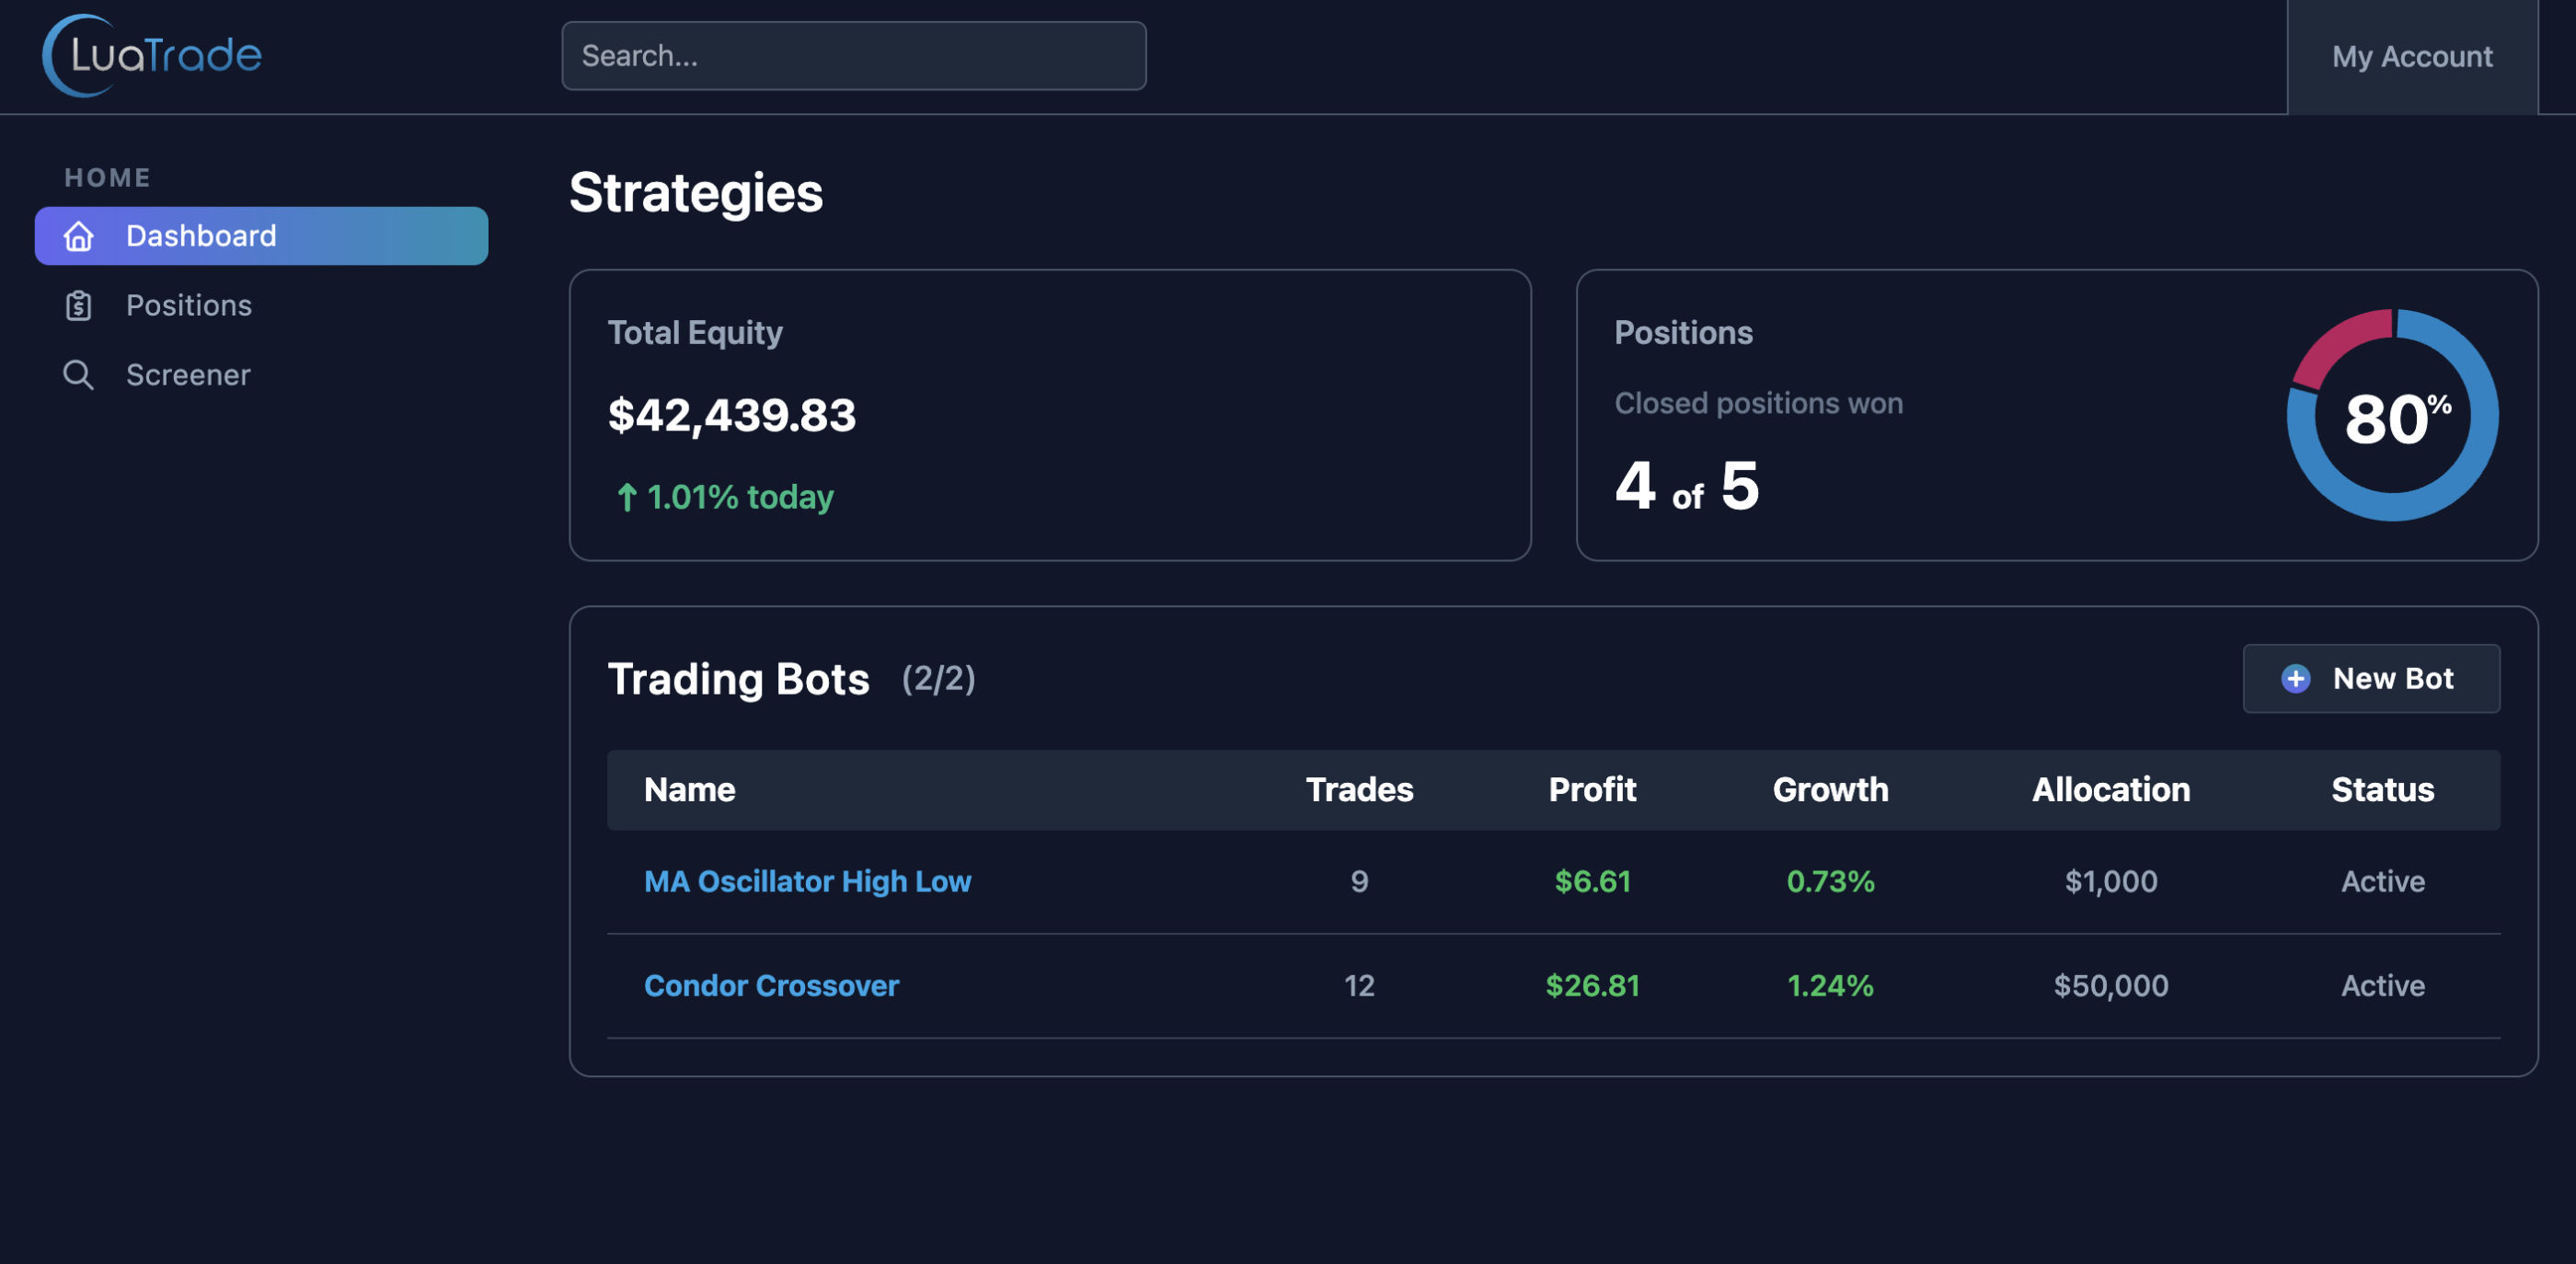Select the Positions clipboard icon in sidebar
The width and height of the screenshot is (2576, 1264).
click(79, 305)
